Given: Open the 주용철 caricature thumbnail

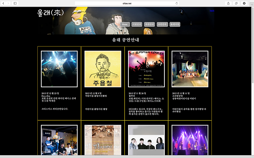Looking at the screenshot, I should click(103, 69).
